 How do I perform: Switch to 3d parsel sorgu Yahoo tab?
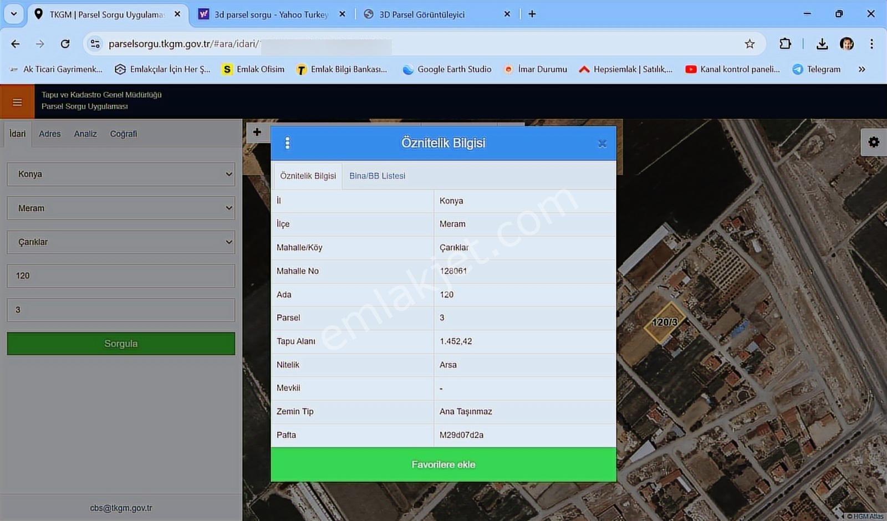(x=271, y=14)
